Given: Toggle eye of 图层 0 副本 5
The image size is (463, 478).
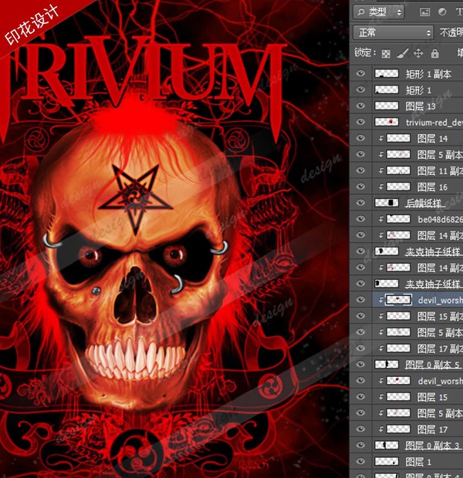Looking at the screenshot, I should (x=360, y=365).
